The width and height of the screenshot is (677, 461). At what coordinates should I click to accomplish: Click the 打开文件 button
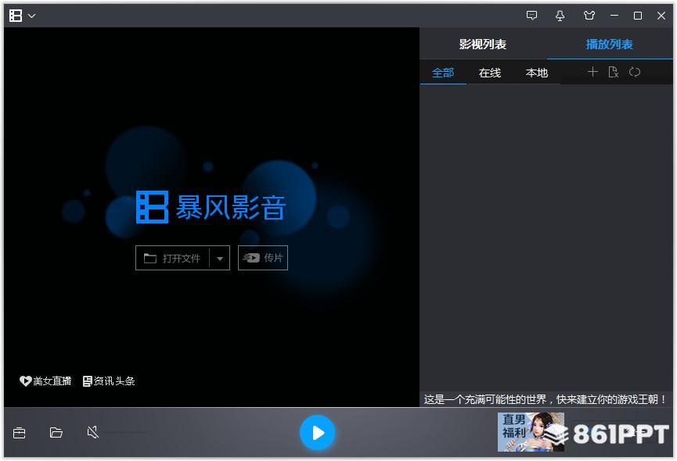172,258
